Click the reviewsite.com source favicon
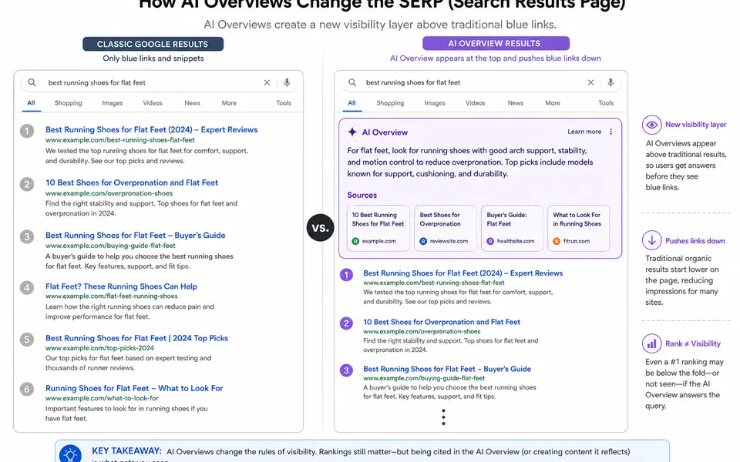The width and height of the screenshot is (740, 462). (x=423, y=241)
